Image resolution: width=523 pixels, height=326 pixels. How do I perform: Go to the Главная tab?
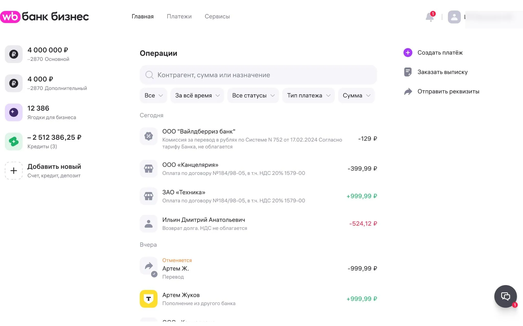(x=142, y=17)
